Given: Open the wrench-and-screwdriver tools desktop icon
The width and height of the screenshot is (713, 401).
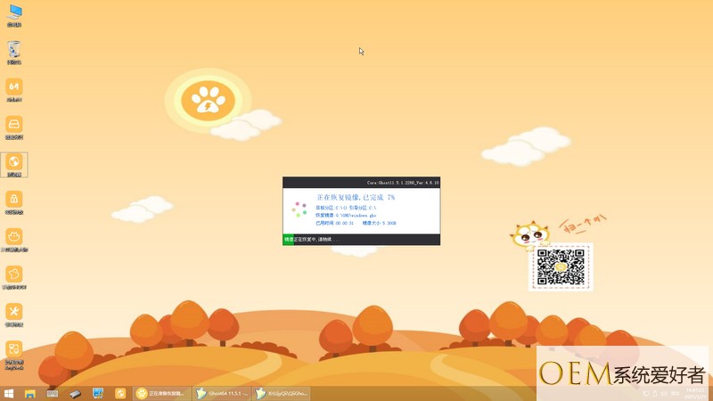Looking at the screenshot, I should (14, 311).
